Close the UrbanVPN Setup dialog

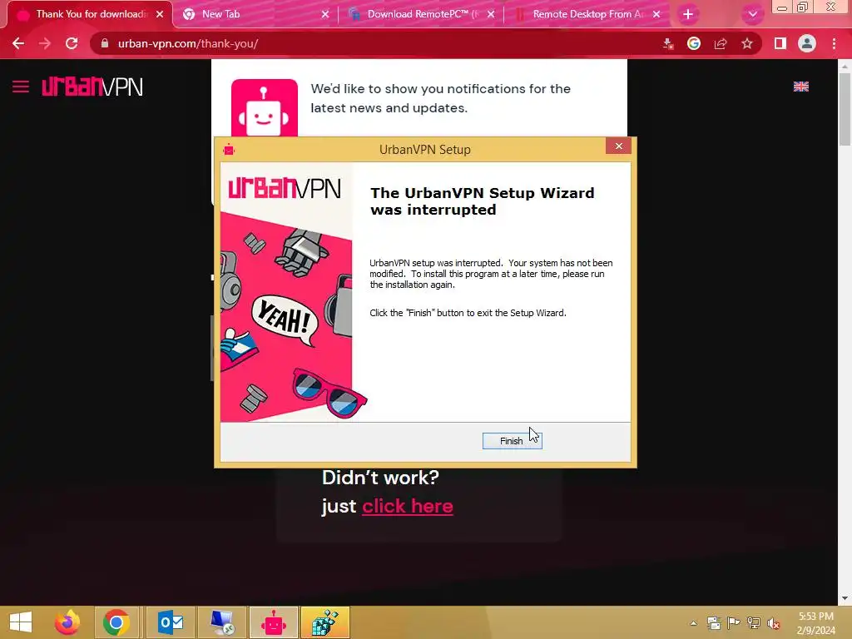coord(618,146)
